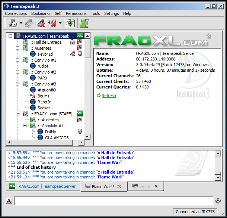Click the red channel icon of FRAGXL.com |STAFF|
227x218 pixels.
pos(25,114)
